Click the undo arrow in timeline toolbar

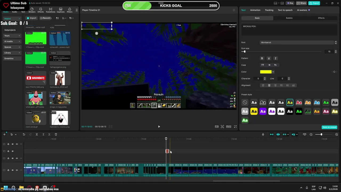click(24, 134)
